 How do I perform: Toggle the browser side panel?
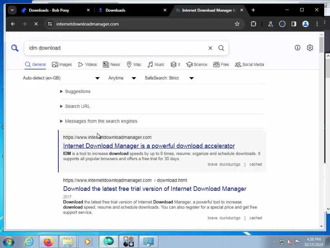click(x=294, y=24)
